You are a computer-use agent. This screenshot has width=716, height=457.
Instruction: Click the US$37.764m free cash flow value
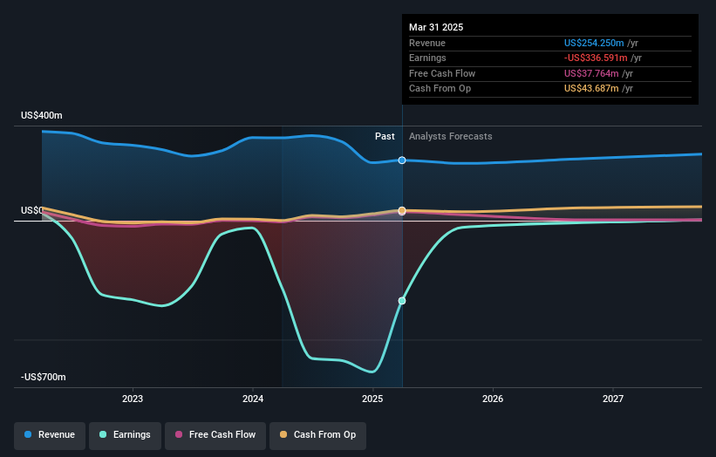point(591,73)
